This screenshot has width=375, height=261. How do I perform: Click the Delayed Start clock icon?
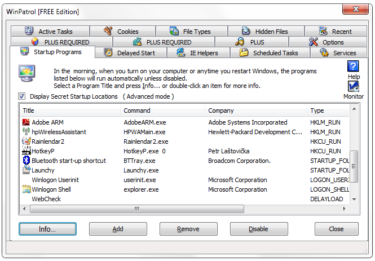point(108,52)
